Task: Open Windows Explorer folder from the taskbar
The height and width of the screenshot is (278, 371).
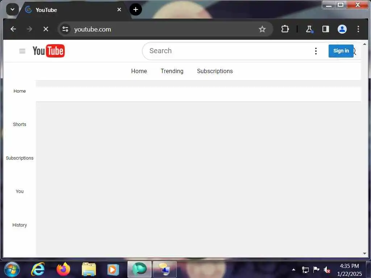Action: (89, 269)
